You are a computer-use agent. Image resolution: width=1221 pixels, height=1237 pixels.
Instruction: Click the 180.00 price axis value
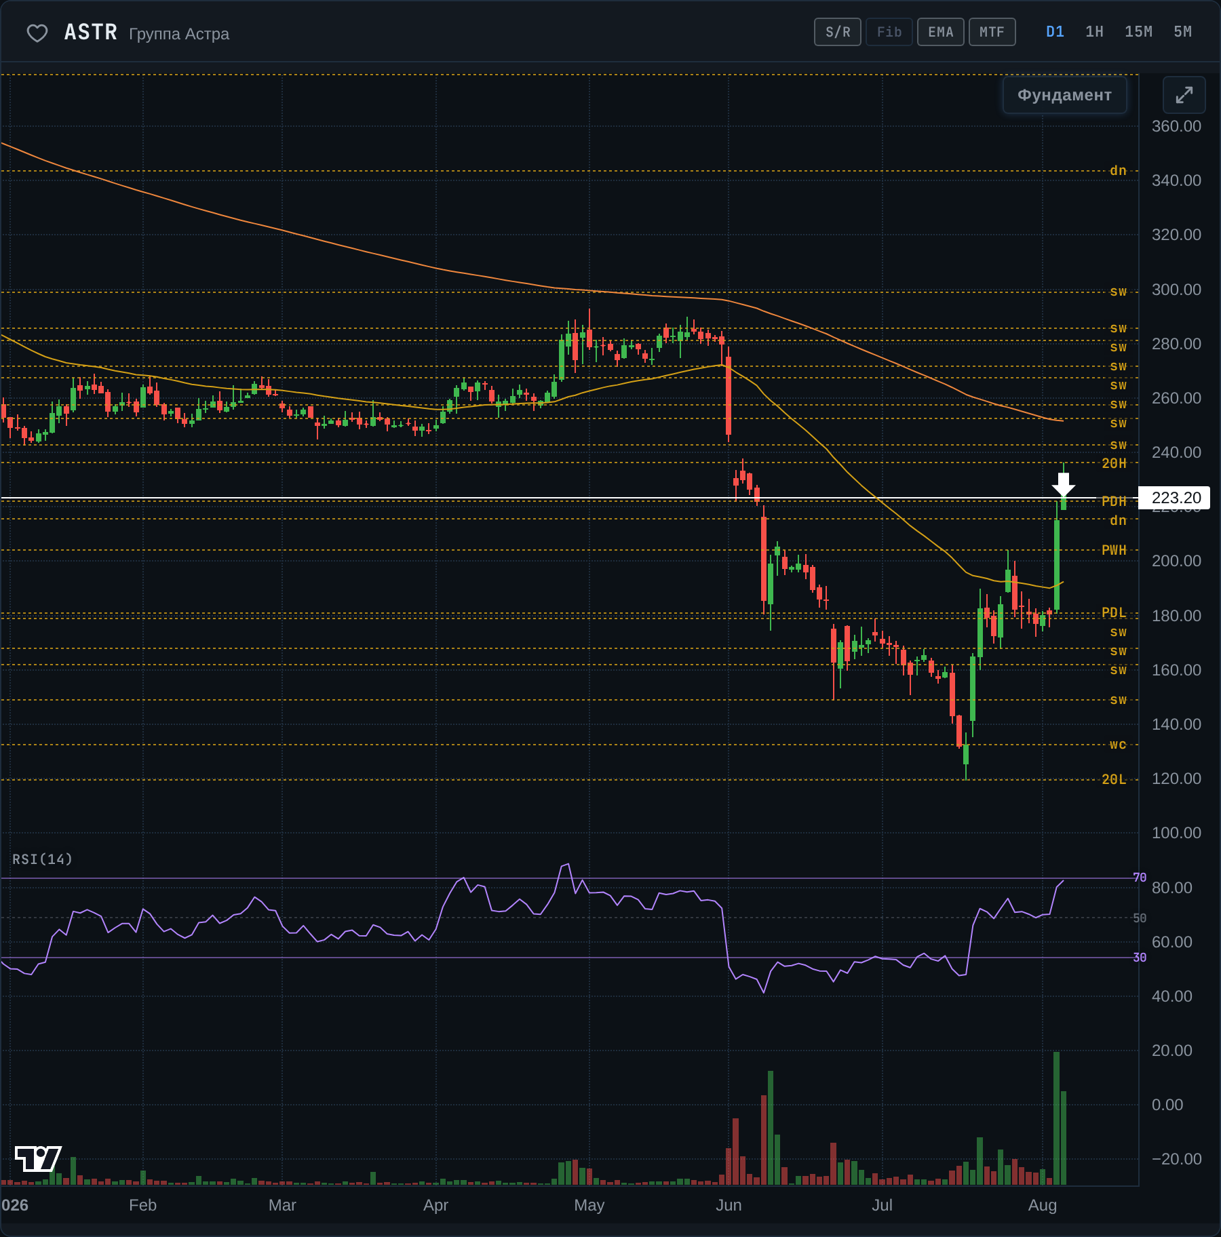pos(1176,616)
